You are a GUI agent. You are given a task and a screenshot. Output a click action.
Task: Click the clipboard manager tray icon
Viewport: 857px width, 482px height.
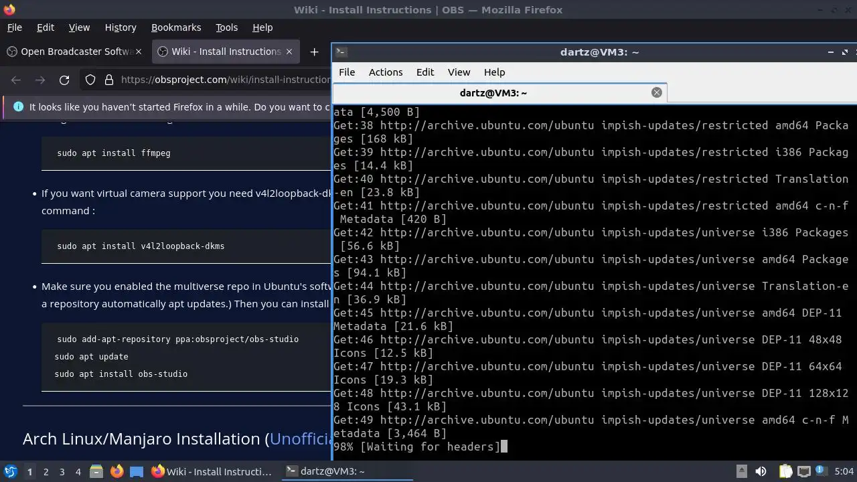pyautogui.click(x=785, y=471)
